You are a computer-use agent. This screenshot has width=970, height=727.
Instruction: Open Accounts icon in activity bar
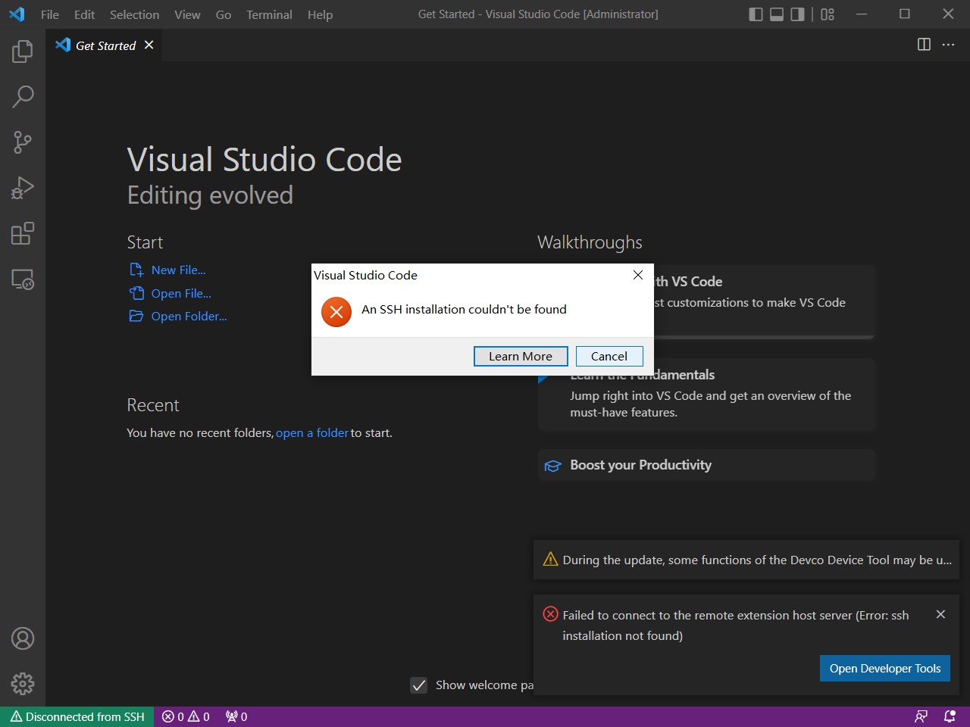click(x=23, y=638)
